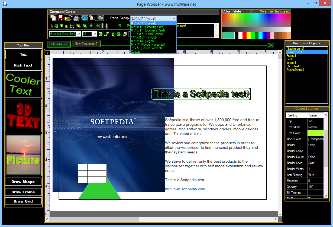This screenshot has width=333, height=227.
Task: Click the bring to front icon
Action: (x=78, y=26)
